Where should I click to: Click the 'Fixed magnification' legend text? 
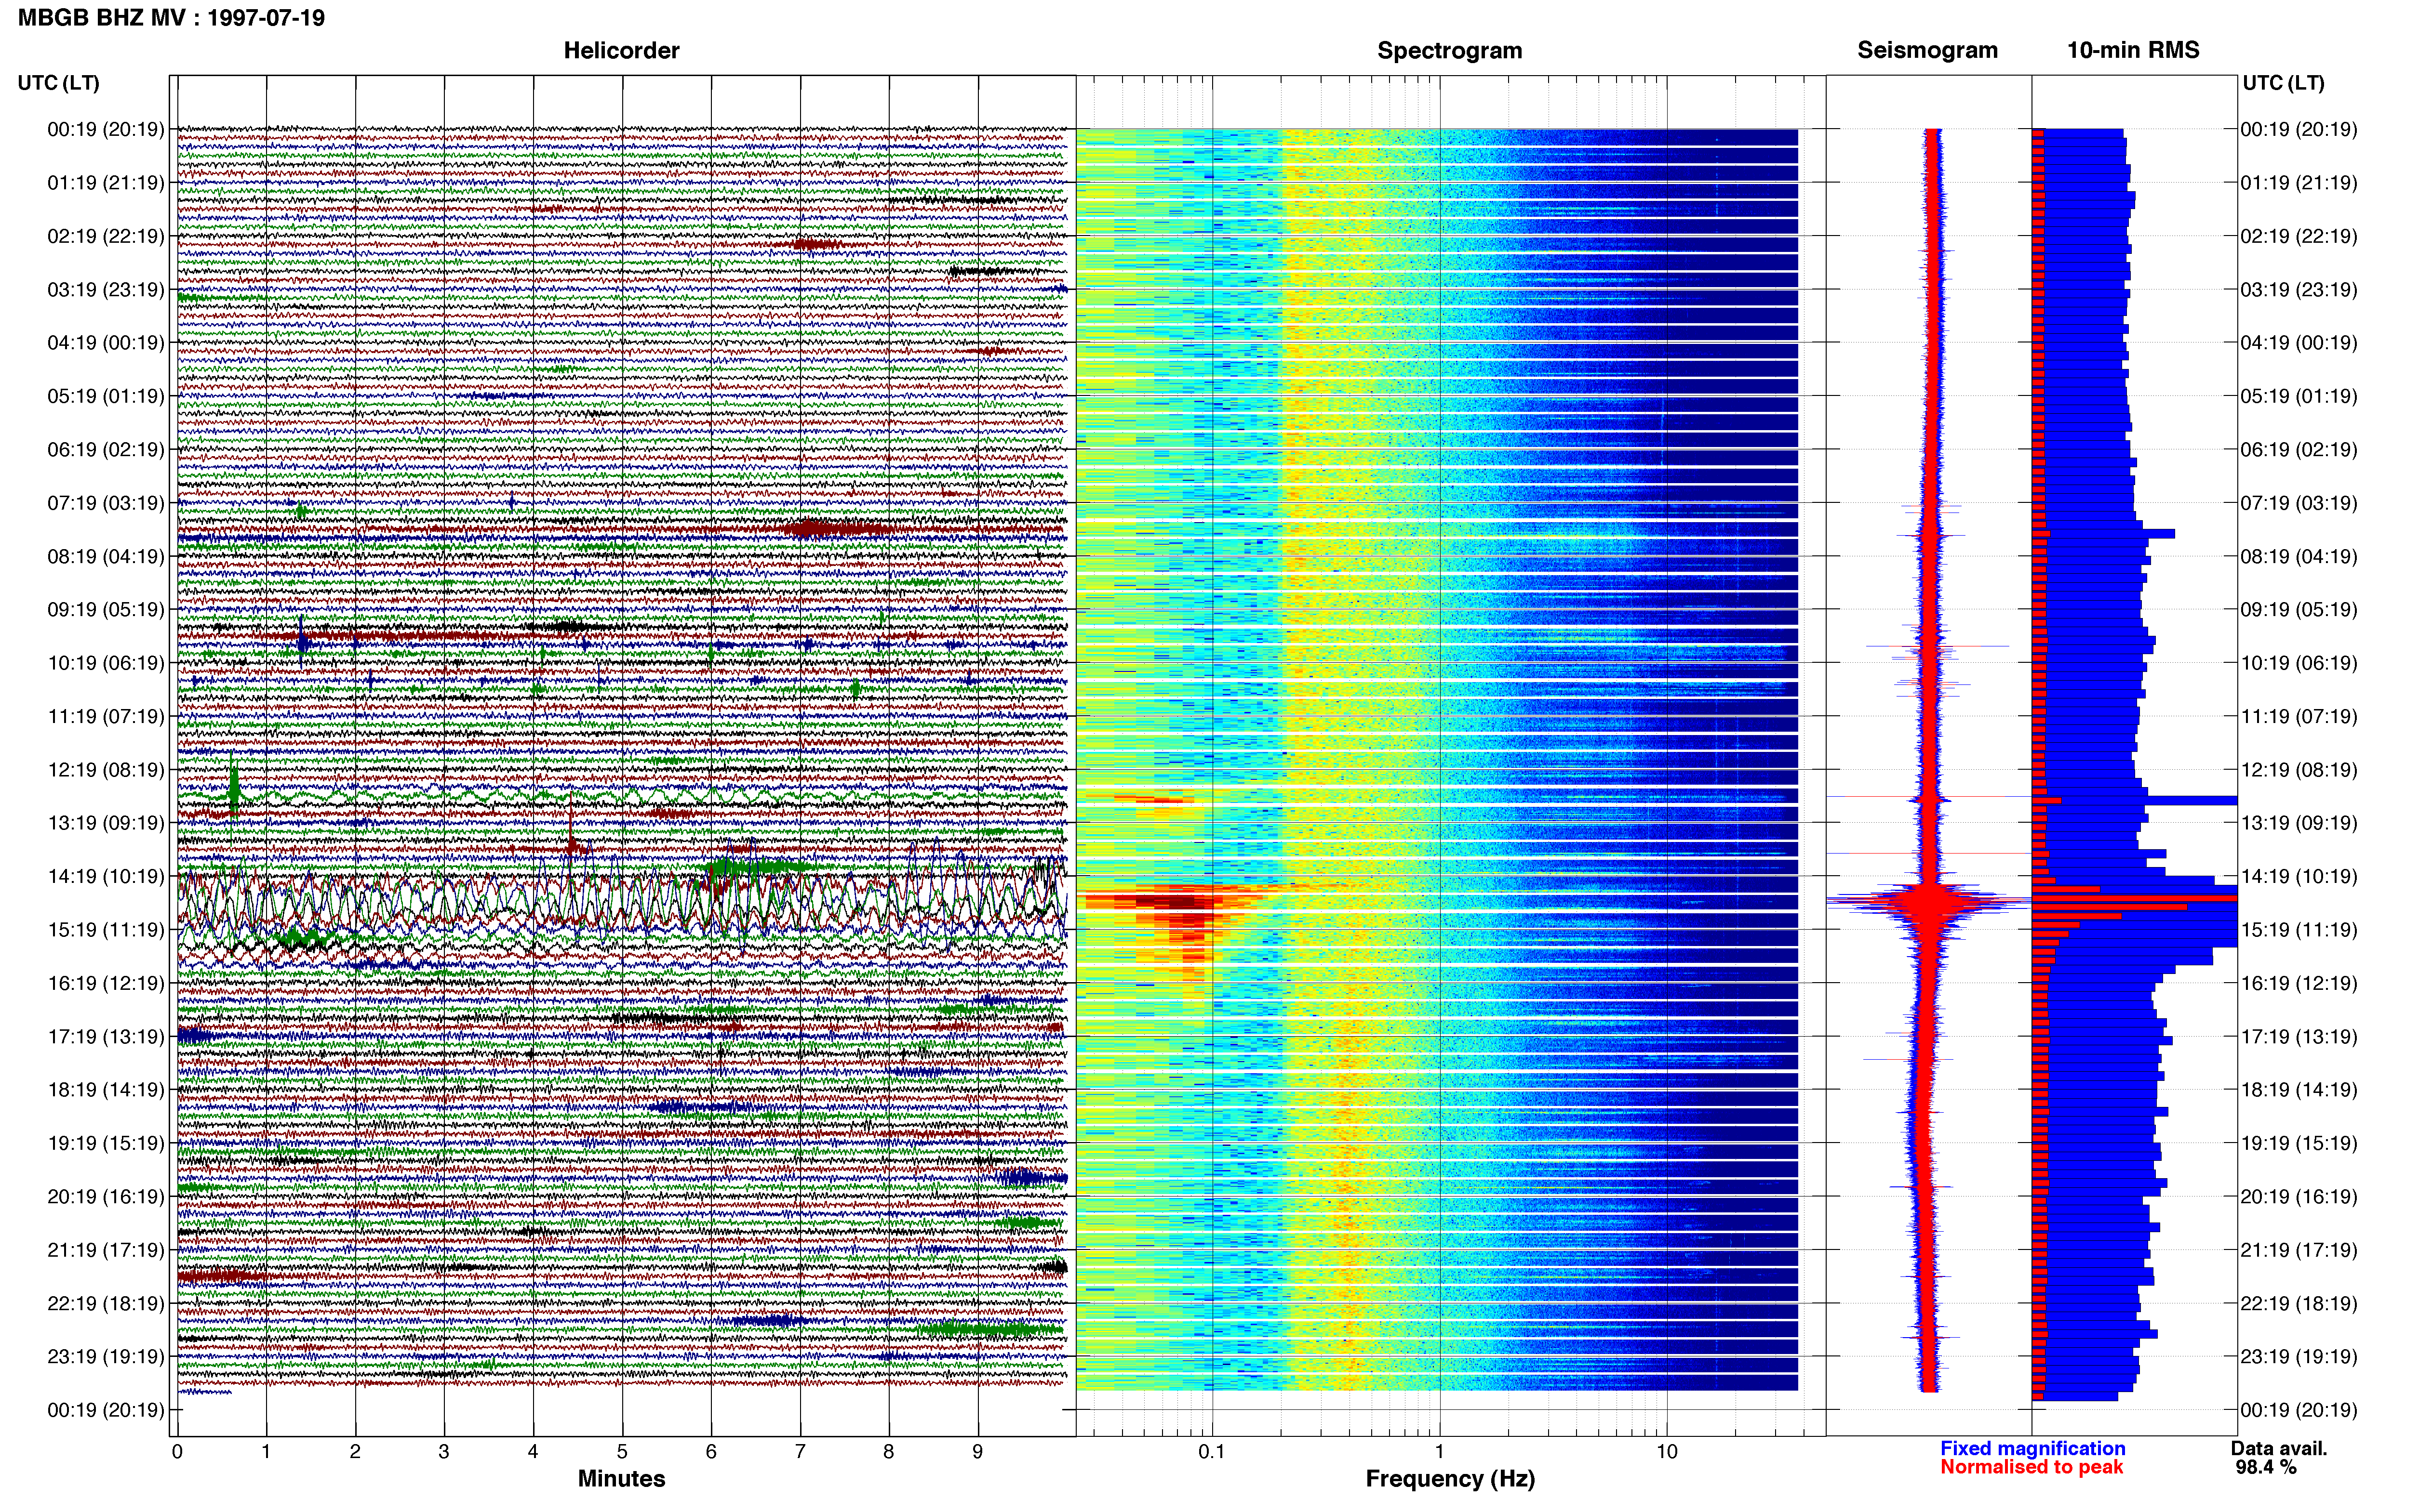[x=2033, y=1448]
